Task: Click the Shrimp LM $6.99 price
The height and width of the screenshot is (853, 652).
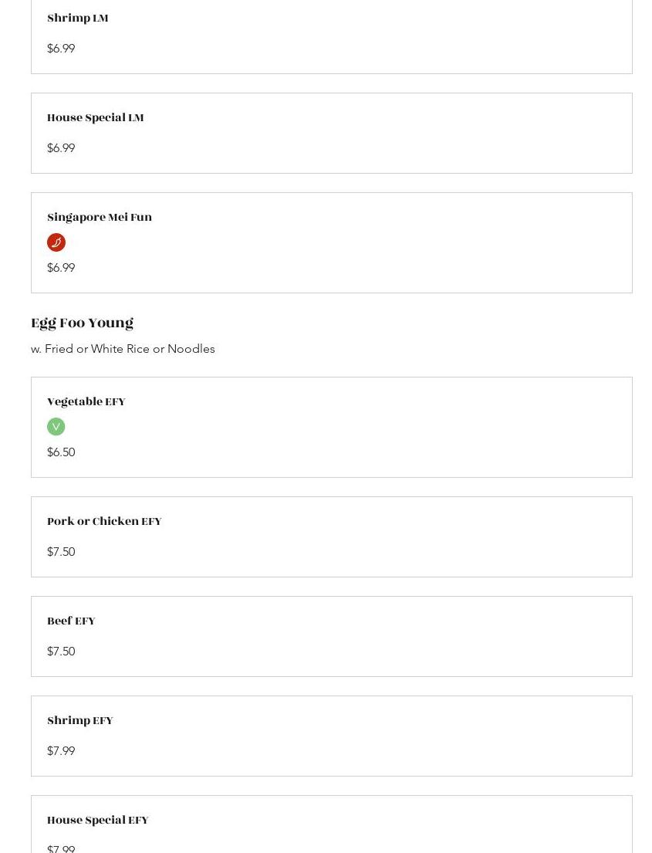Action: (x=61, y=49)
